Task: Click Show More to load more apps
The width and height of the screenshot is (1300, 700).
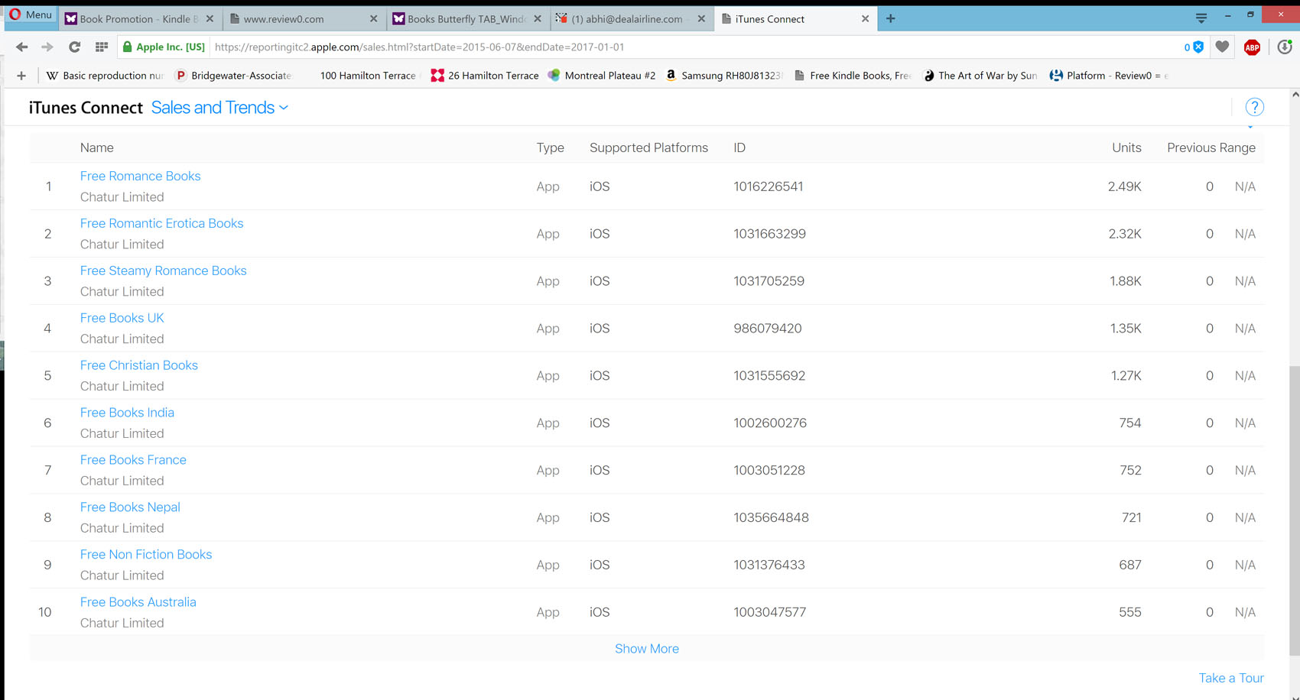Action: click(646, 649)
